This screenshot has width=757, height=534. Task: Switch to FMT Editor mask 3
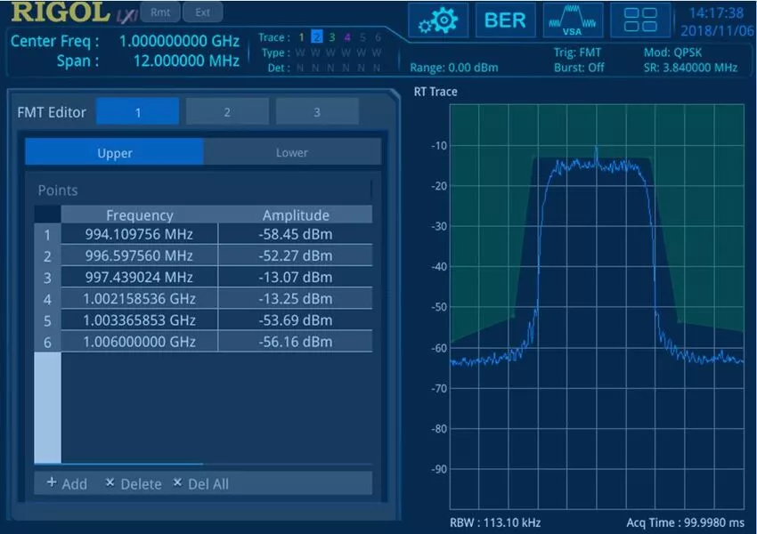(x=317, y=112)
